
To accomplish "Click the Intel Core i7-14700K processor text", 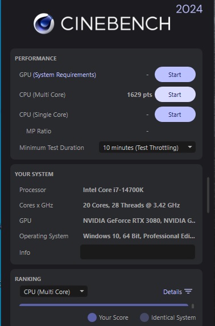I will coord(113,190).
